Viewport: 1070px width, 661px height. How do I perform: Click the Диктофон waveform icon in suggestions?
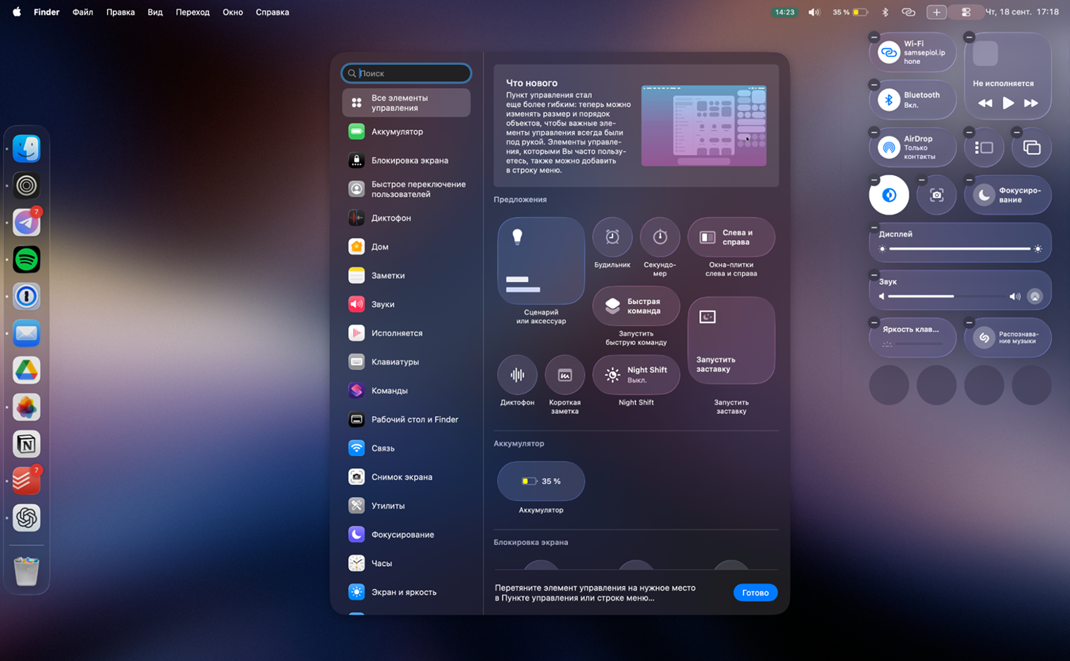coord(517,374)
